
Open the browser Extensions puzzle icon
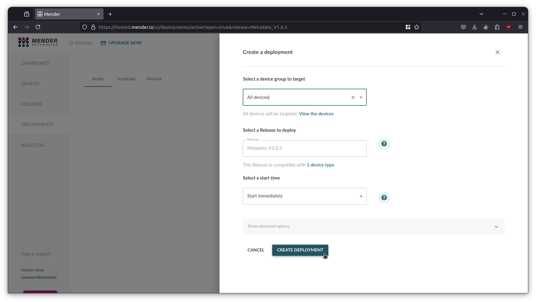[497, 27]
